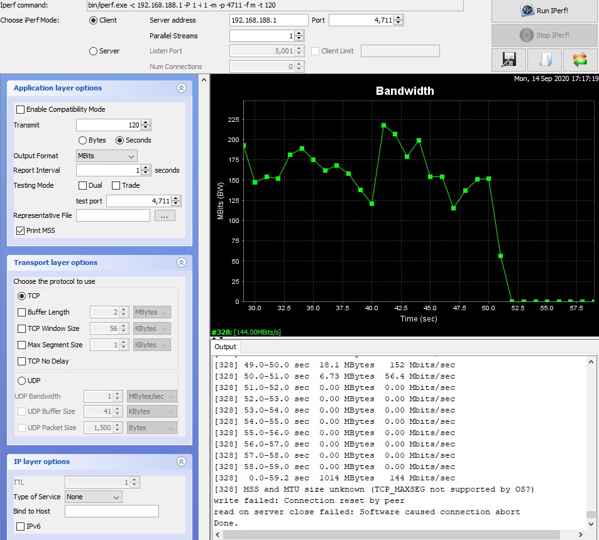Click the Port number field
The image size is (599, 540).
pos(361,20)
